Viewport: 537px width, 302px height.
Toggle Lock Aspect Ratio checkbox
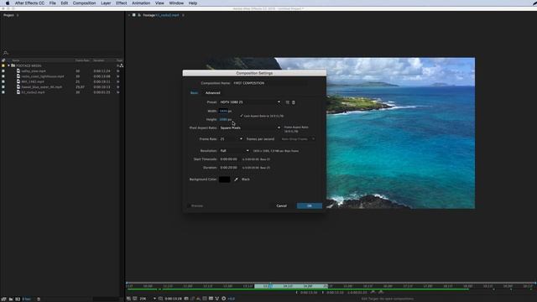pos(242,116)
